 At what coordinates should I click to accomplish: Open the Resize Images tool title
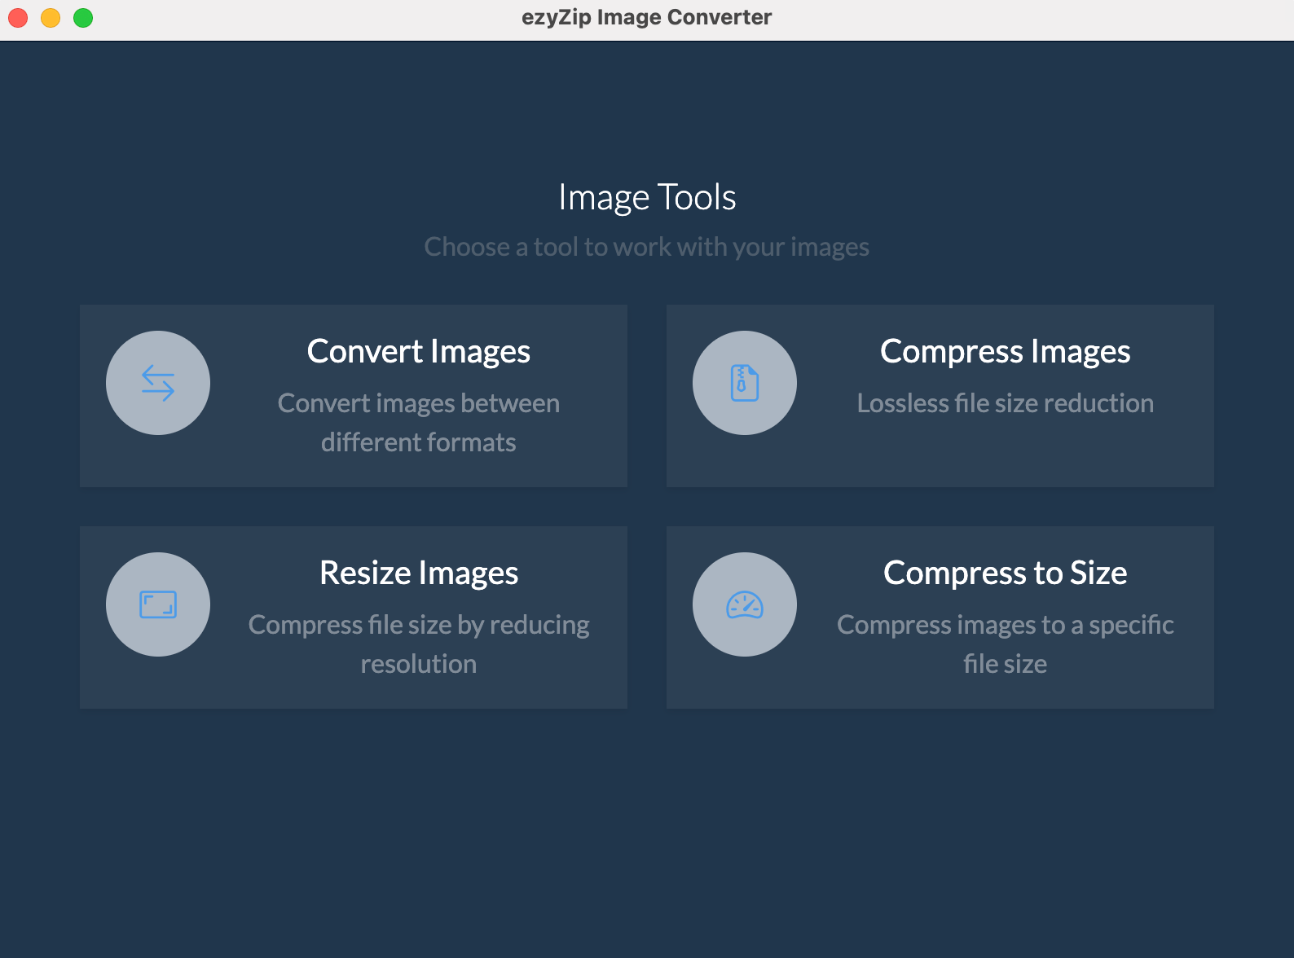tap(419, 573)
